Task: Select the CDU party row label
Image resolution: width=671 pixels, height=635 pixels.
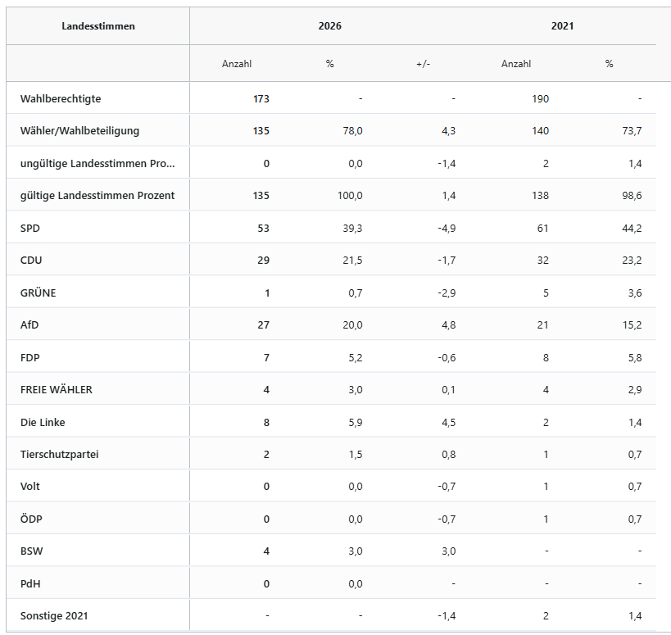Action: pyautogui.click(x=31, y=261)
